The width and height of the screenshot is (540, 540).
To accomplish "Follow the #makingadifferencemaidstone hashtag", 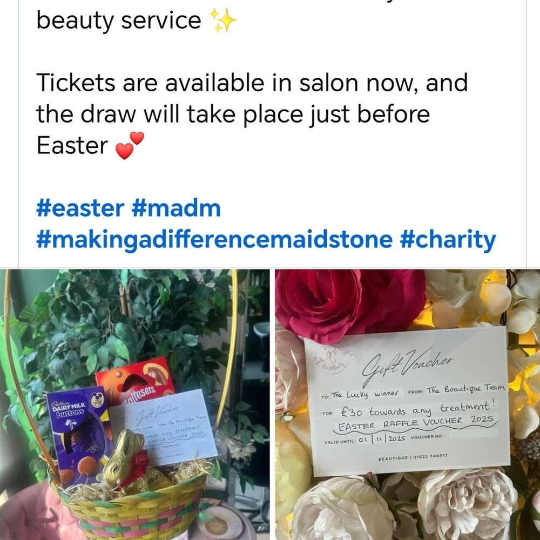I will 214,240.
